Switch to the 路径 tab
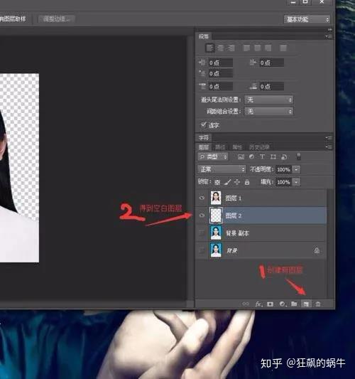 (220, 147)
